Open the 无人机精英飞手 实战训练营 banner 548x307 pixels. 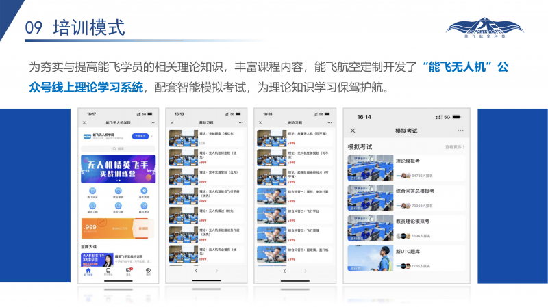click(x=118, y=169)
